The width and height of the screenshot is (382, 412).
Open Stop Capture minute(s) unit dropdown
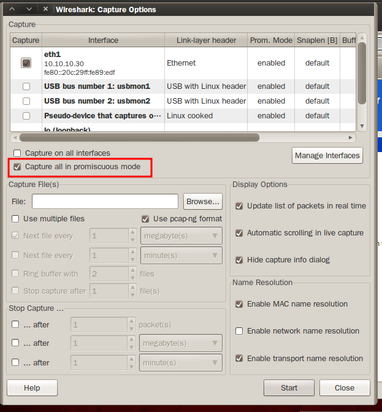point(181,362)
